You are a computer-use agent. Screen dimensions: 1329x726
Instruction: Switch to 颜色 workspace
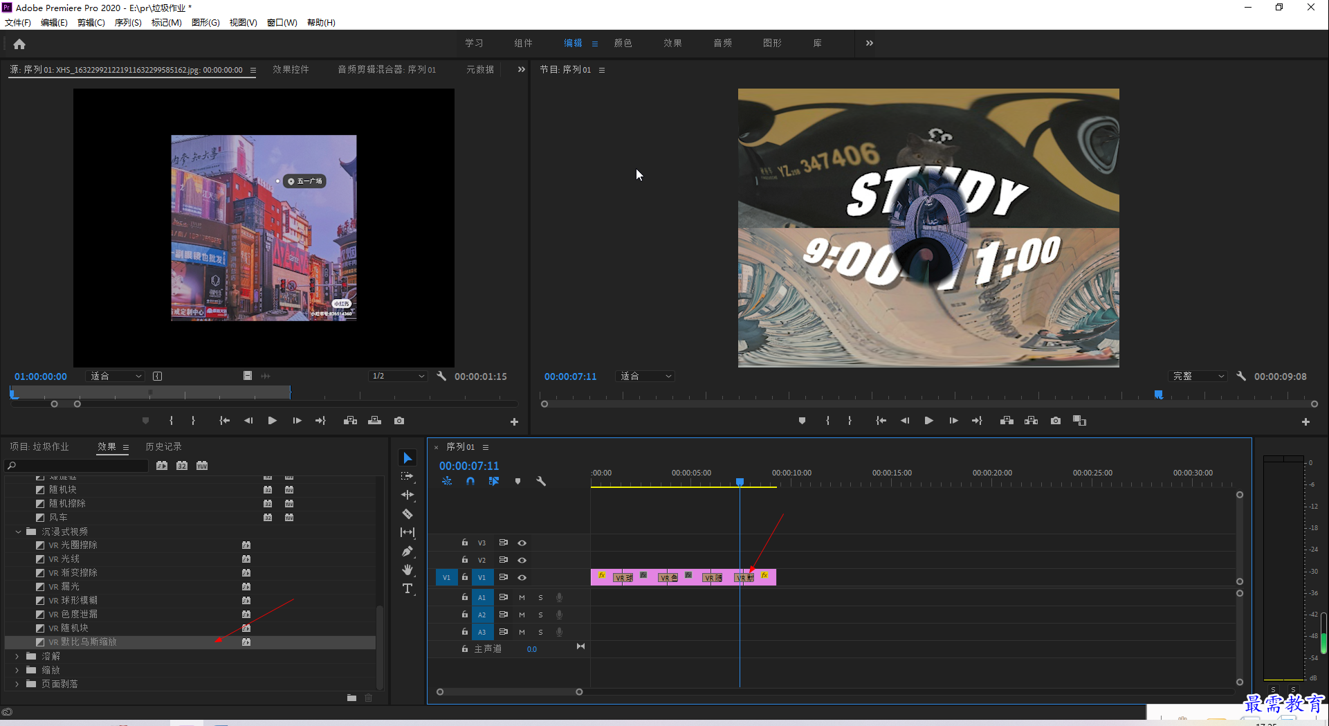623,43
